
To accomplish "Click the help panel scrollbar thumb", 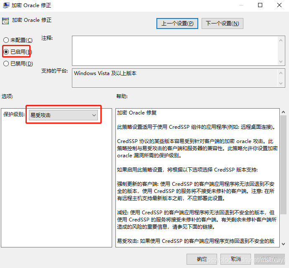I will click(x=283, y=165).
